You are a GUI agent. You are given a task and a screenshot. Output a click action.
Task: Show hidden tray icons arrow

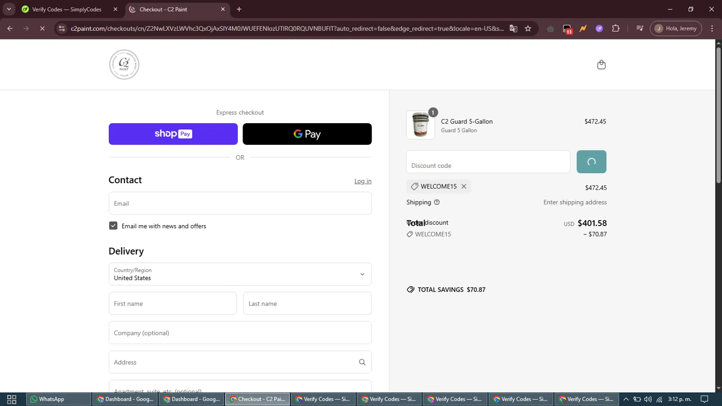(x=626, y=399)
